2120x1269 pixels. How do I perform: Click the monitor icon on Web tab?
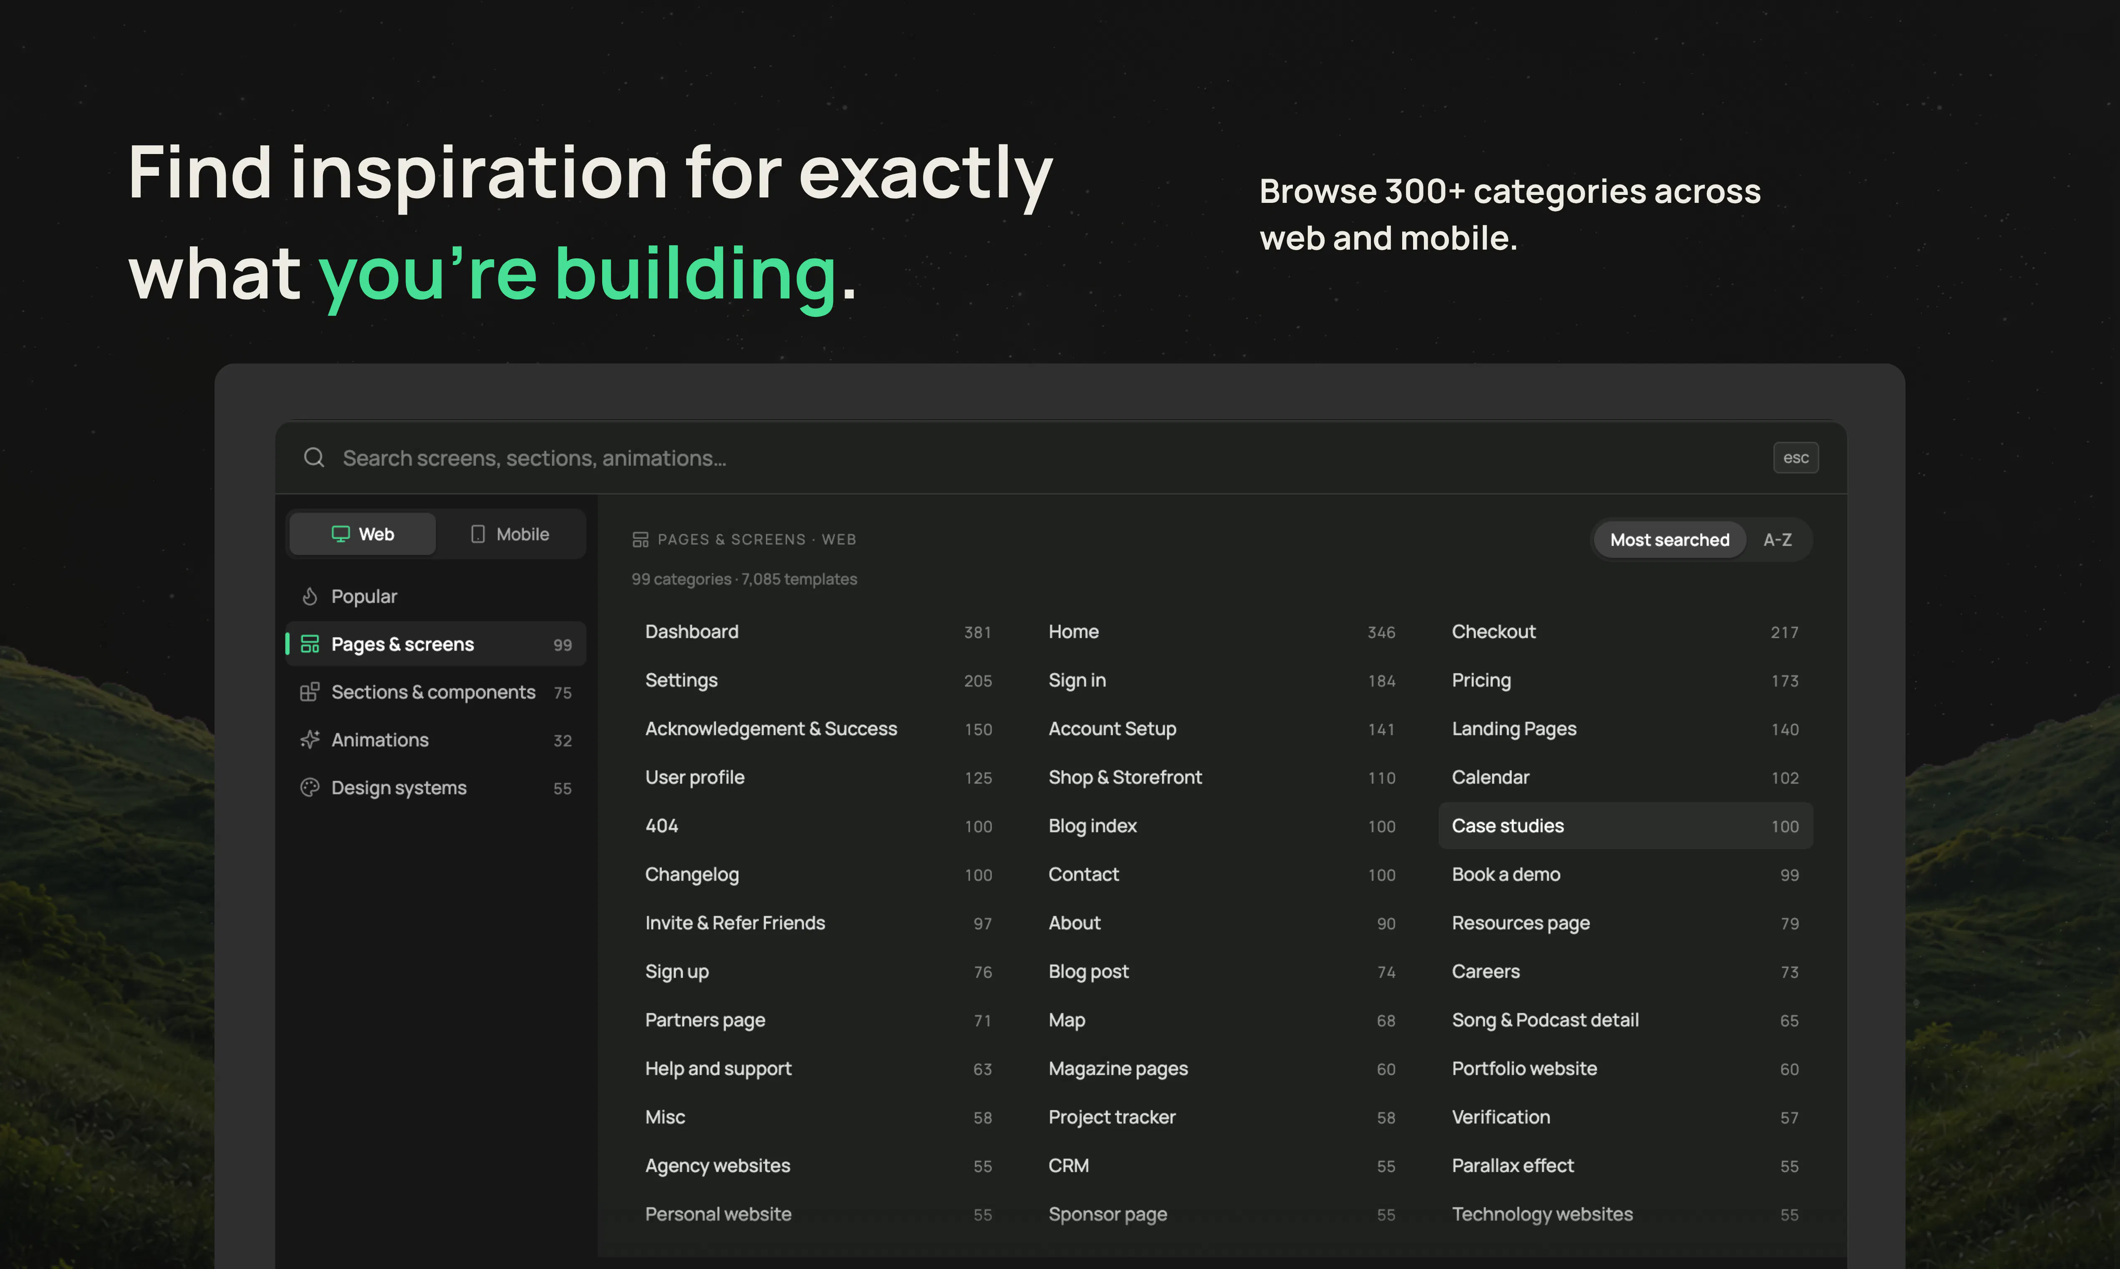pos(340,533)
